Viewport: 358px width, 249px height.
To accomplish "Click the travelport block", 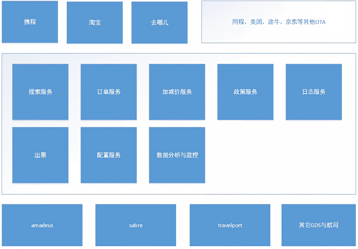I will pos(230,225).
